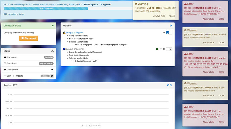Click the first blue refresh icon in Realtime RTT header
Screen dimensions: 231x129
pos(168,85)
